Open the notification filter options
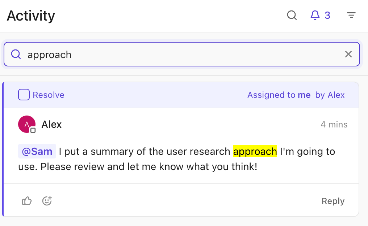The height and width of the screenshot is (226, 368). click(351, 15)
